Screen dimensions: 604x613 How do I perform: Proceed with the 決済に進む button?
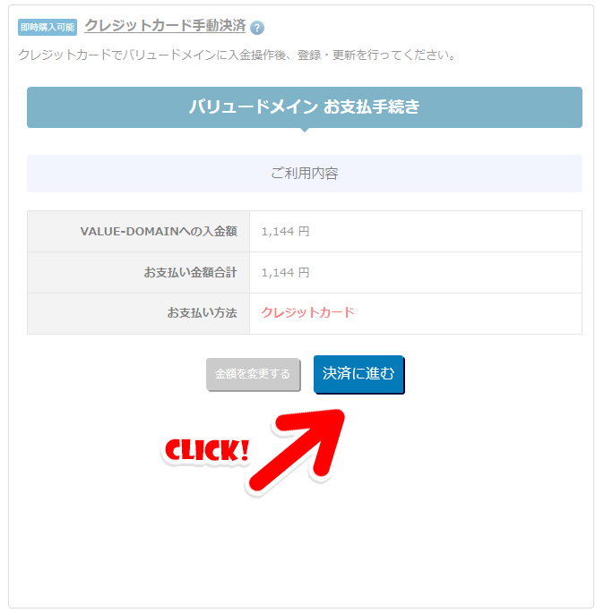(x=358, y=374)
